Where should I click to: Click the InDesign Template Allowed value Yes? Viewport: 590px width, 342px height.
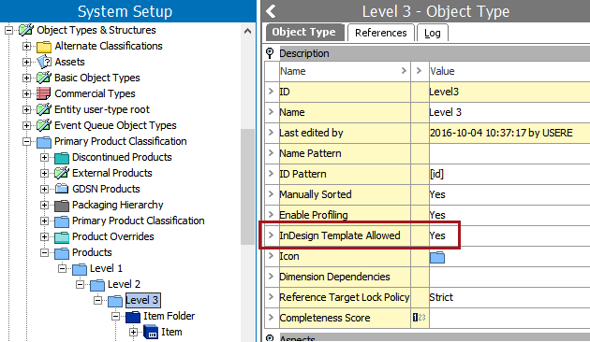tap(437, 235)
